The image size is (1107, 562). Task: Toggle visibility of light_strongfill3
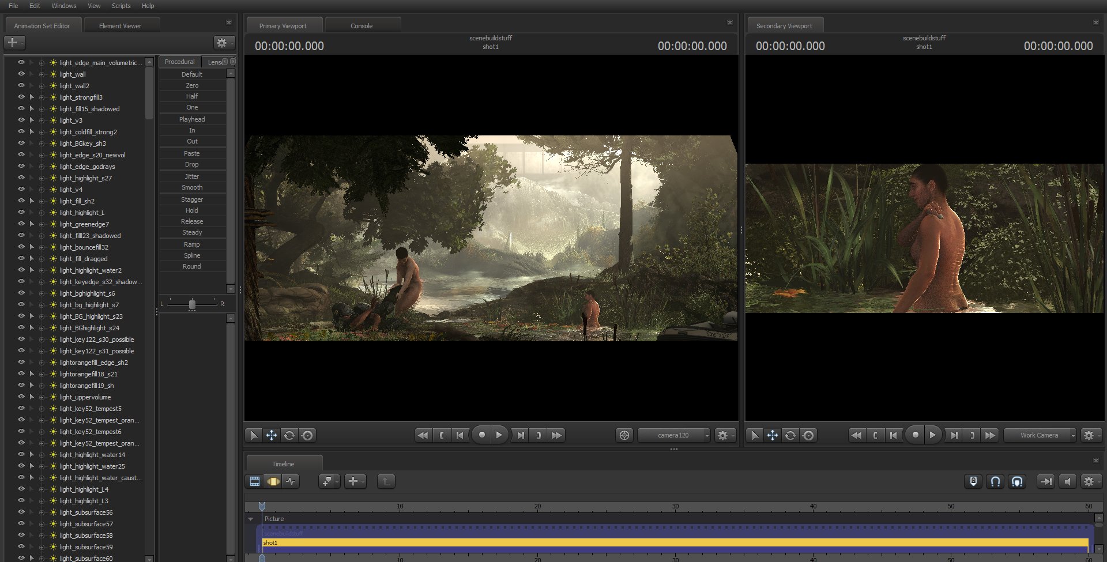coord(21,97)
